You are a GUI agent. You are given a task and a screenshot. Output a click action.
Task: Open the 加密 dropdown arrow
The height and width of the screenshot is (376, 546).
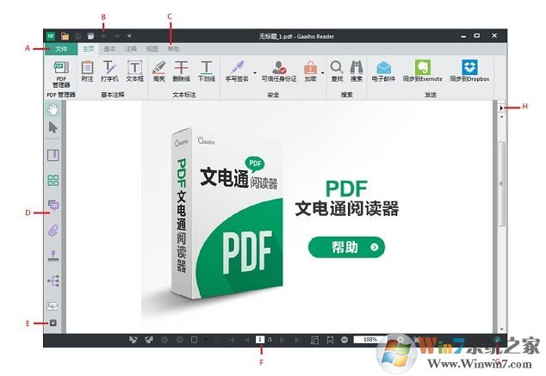322,72
